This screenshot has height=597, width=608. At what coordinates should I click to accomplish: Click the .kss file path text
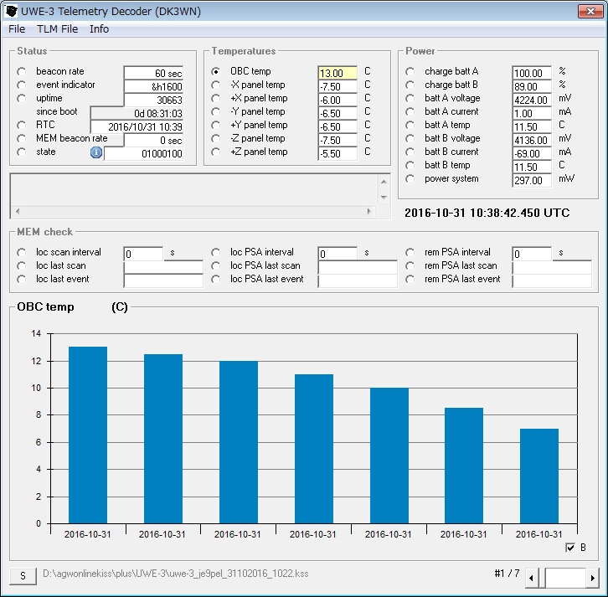point(176,574)
